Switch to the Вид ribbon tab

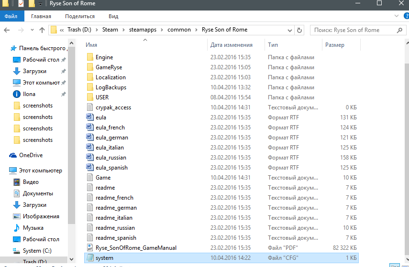(x=113, y=16)
